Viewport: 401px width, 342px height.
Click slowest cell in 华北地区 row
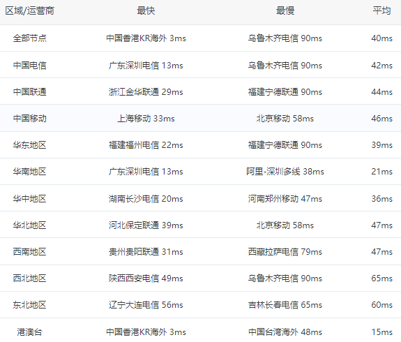285,225
